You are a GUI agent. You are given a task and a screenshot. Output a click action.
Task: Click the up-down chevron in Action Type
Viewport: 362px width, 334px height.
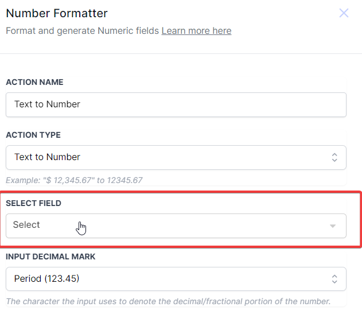tap(334, 157)
